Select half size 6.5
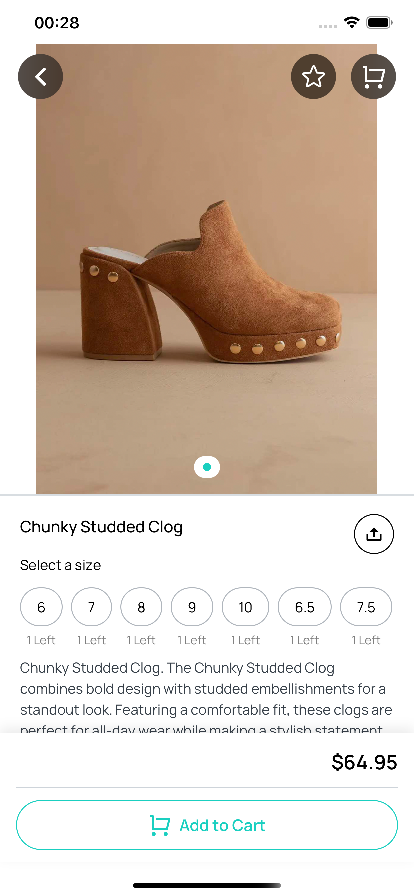The image size is (414, 896). (x=305, y=607)
